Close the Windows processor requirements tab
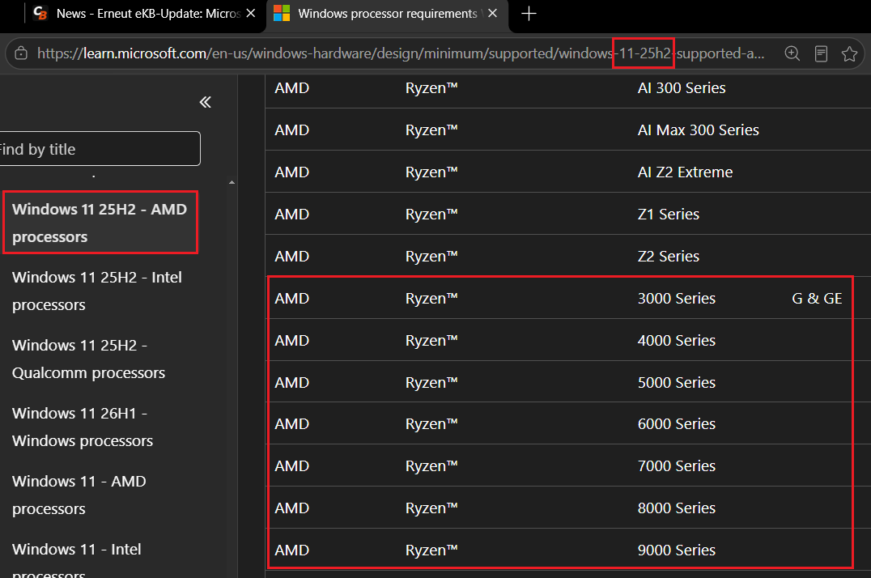The height and width of the screenshot is (578, 871). (492, 13)
